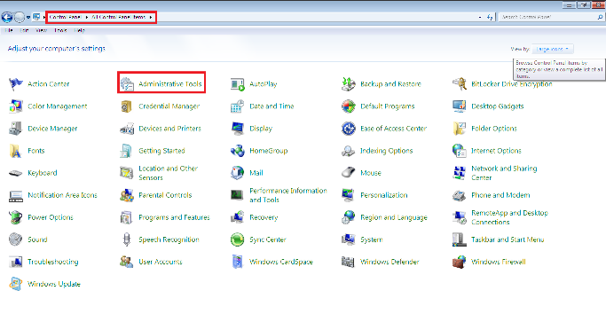The width and height of the screenshot is (606, 322).
Task: Open Performance Information and Tools link
Action: [288, 195]
